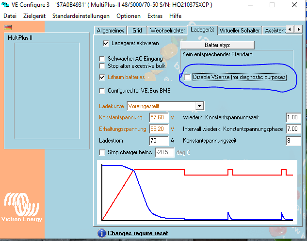
Task: Uncheck the Lithium batteries checkbox
Action: pos(102,77)
